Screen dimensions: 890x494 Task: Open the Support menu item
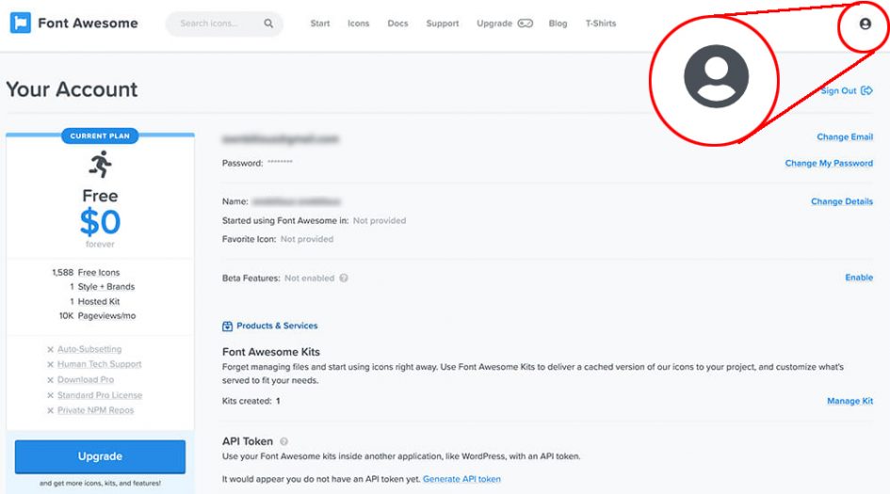pos(442,24)
